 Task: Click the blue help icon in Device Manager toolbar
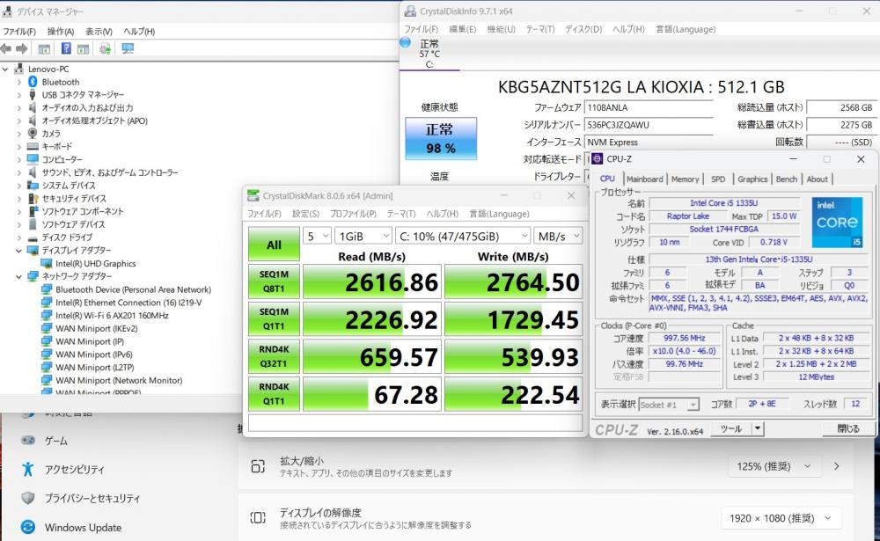[x=66, y=48]
